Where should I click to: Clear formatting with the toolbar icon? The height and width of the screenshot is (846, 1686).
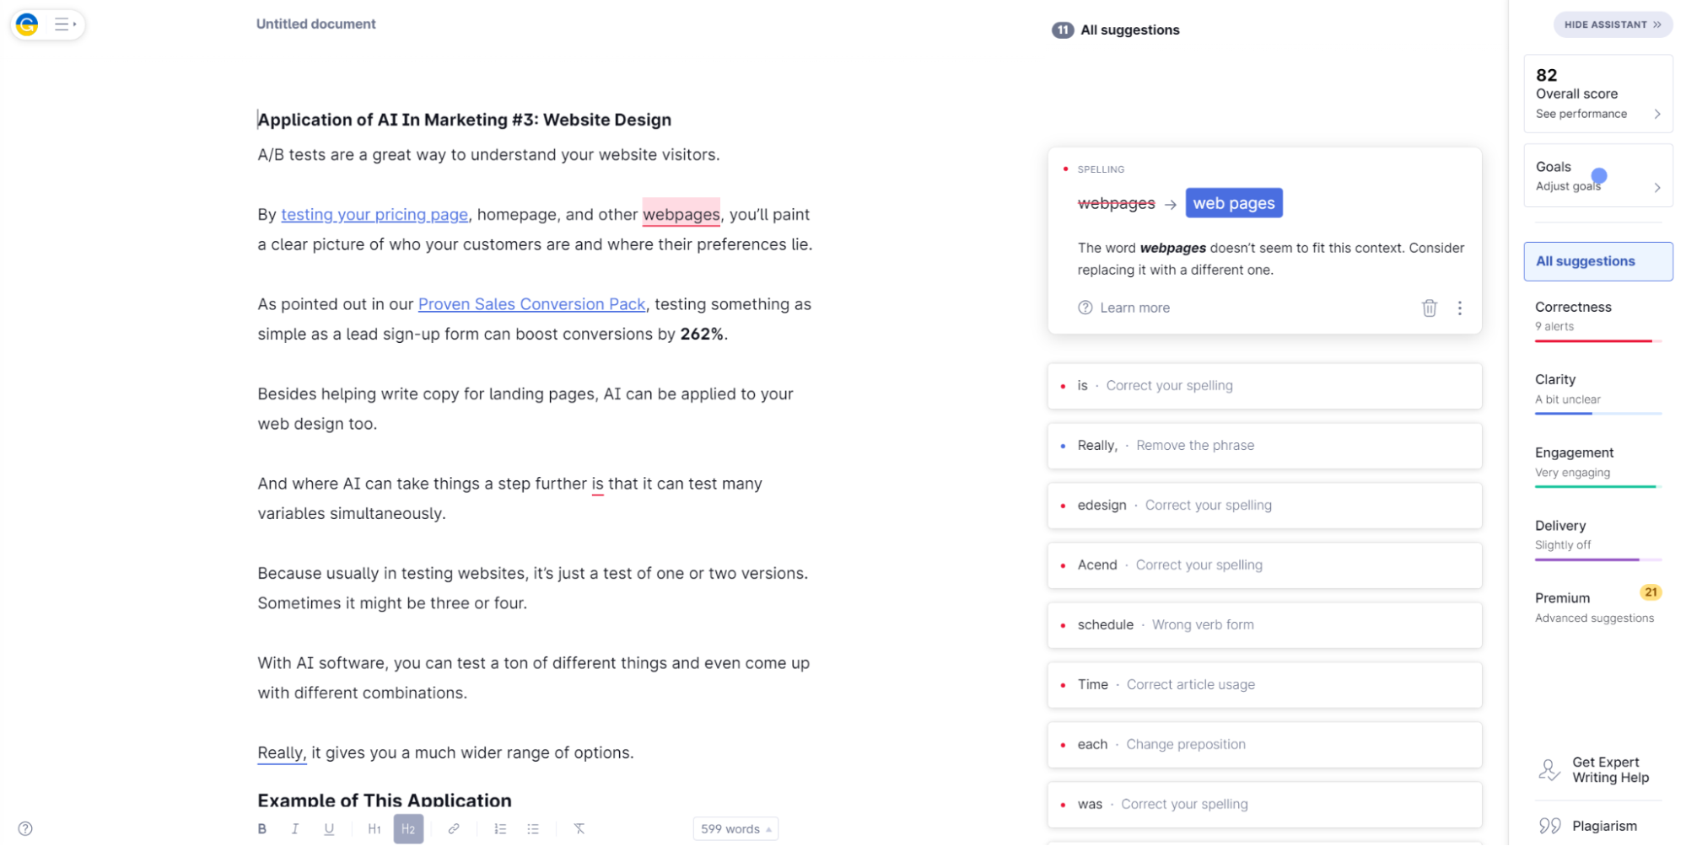pos(579,829)
